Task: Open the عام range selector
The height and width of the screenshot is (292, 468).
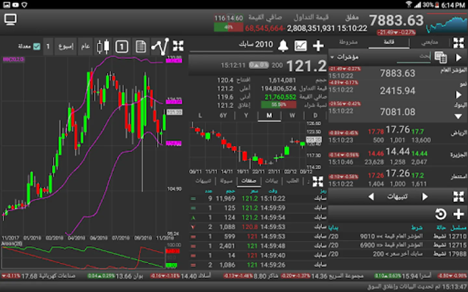Action: tap(85, 46)
